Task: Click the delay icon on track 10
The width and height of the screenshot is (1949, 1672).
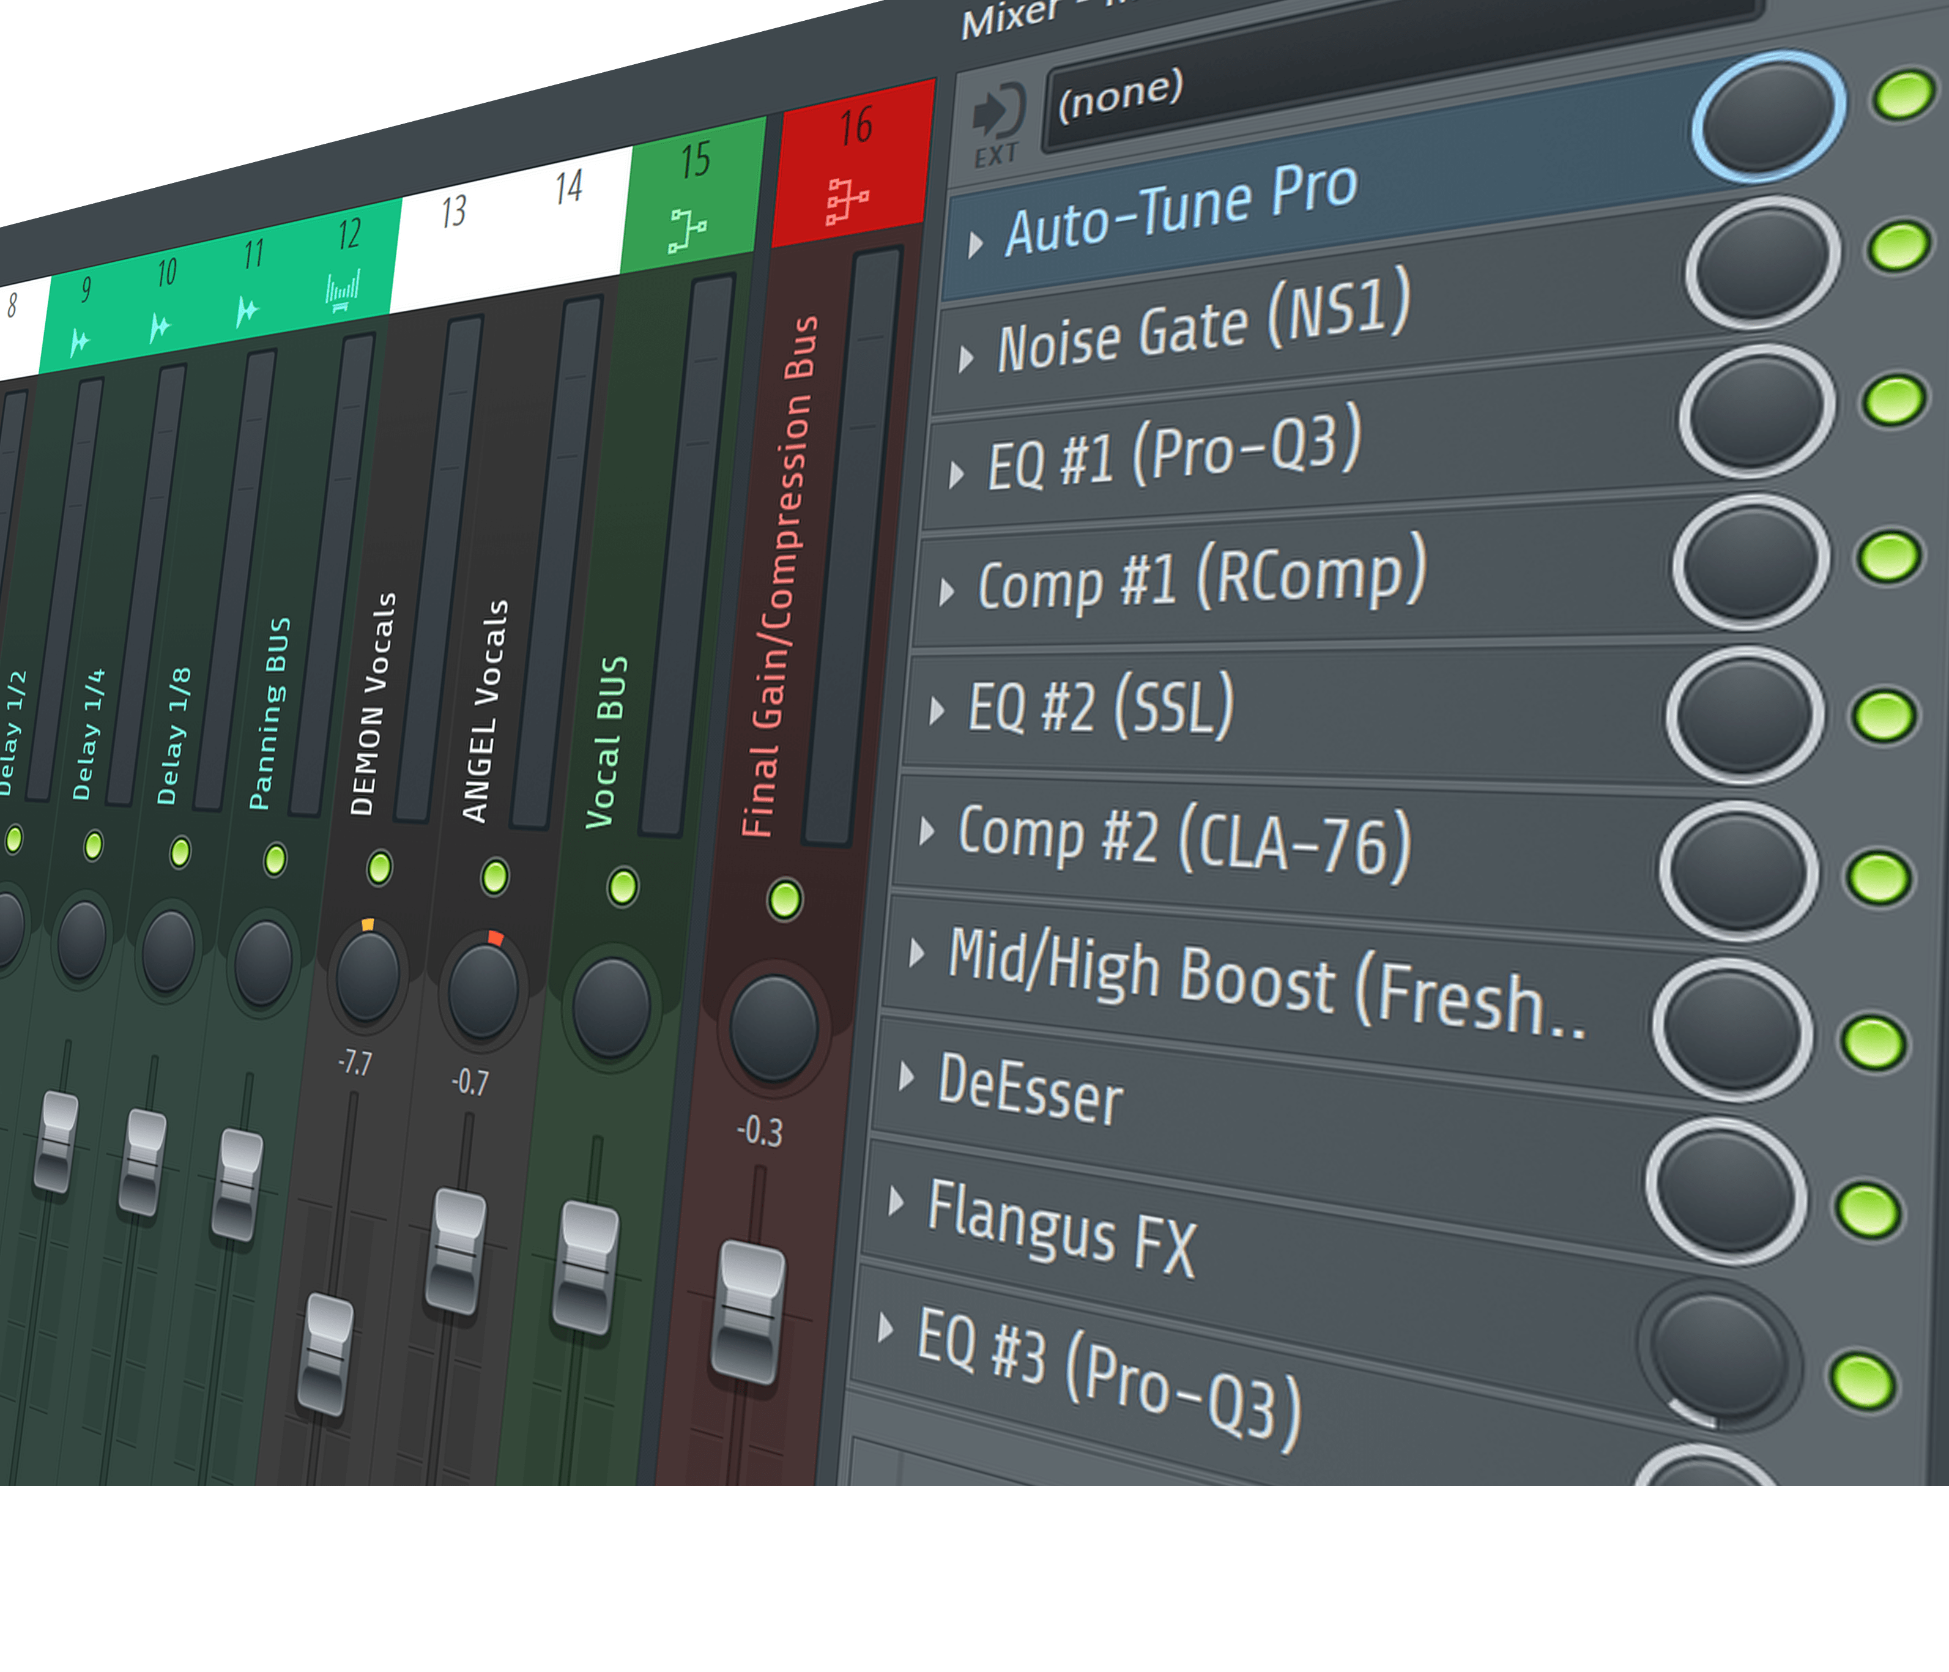Action: coord(160,329)
